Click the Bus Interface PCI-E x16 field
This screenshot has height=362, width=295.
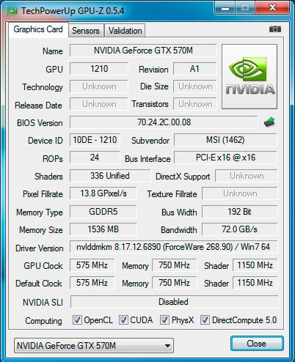point(225,158)
